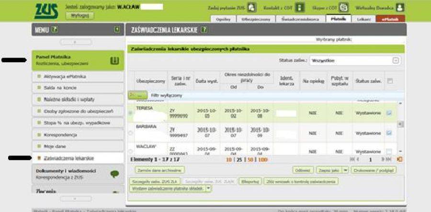The image size is (431, 212).
Task: Switch to the Świadczeniobiorca tab
Action: pyautogui.click(x=300, y=19)
